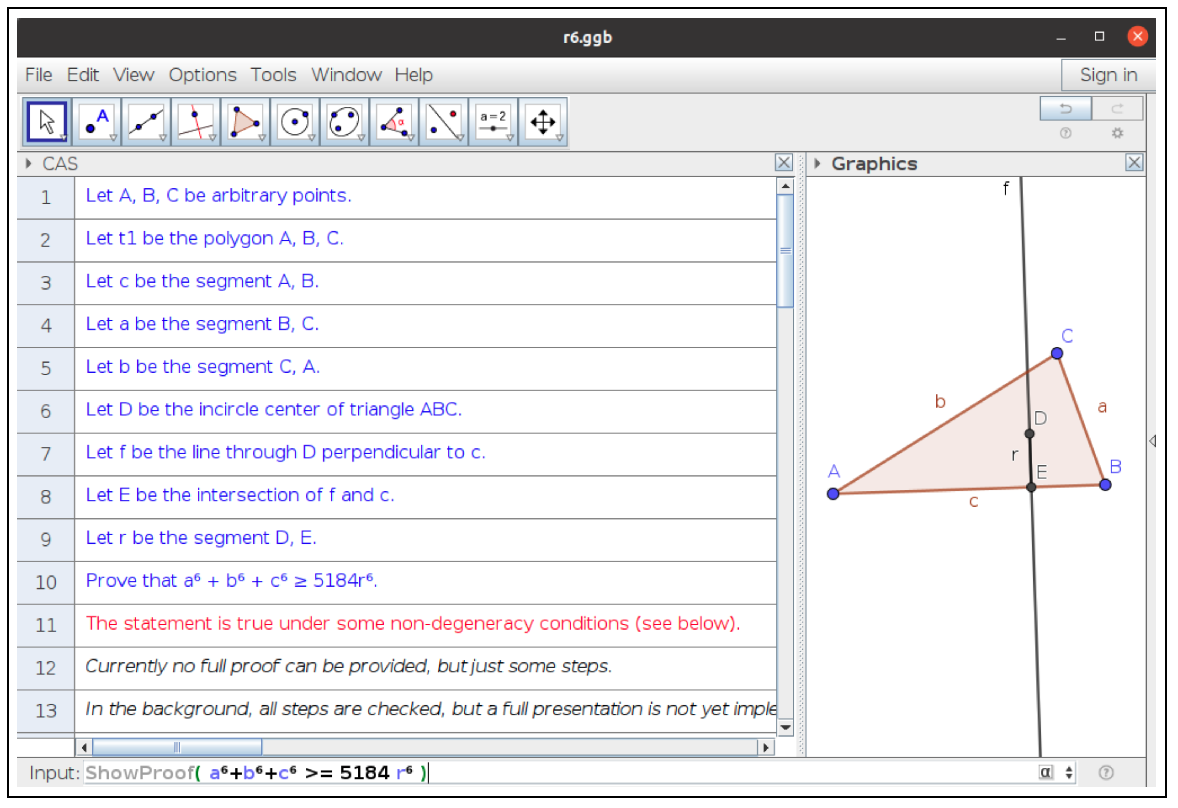This screenshot has width=1178, height=808.
Task: Click the Sign in button
Action: pyautogui.click(x=1108, y=75)
